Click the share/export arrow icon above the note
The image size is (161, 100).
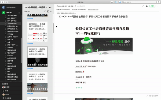143,6
